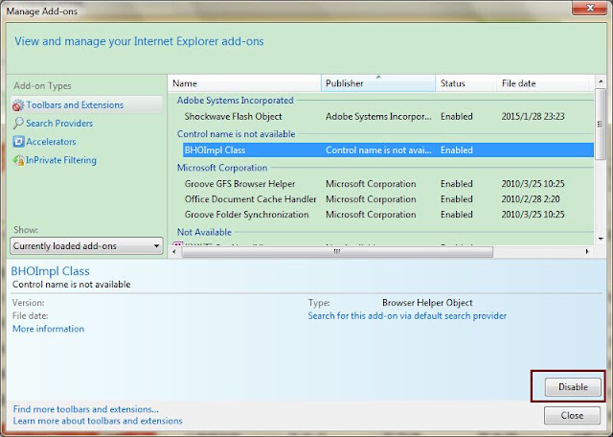Click Adobe Systems Incorporated group header
The width and height of the screenshot is (613, 437).
(x=235, y=101)
